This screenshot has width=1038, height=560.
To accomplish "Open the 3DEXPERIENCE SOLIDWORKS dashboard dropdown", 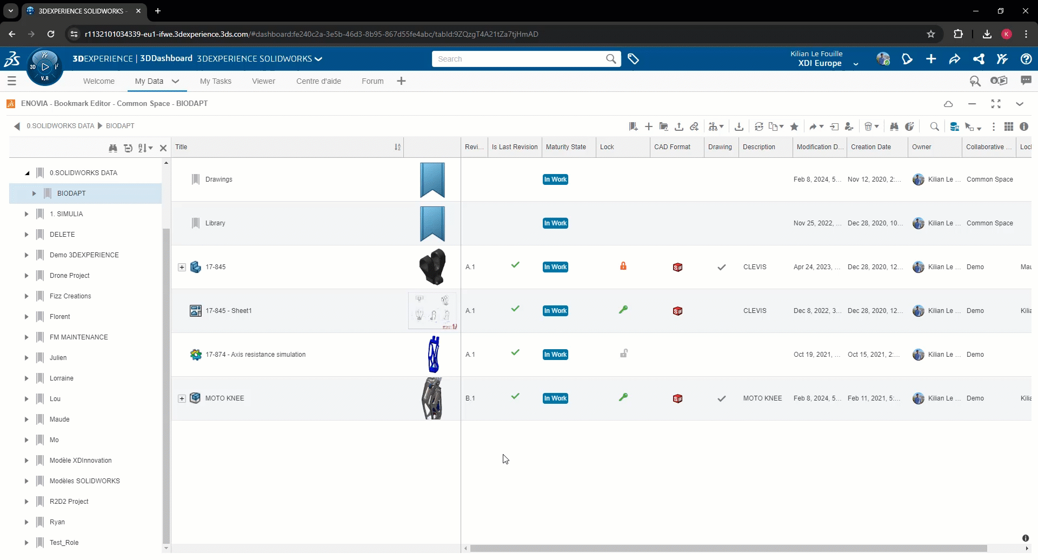I will click(318, 59).
